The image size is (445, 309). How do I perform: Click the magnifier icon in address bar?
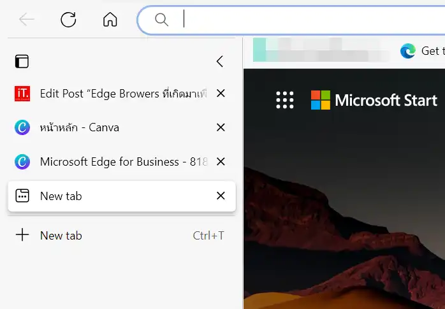[x=162, y=20]
